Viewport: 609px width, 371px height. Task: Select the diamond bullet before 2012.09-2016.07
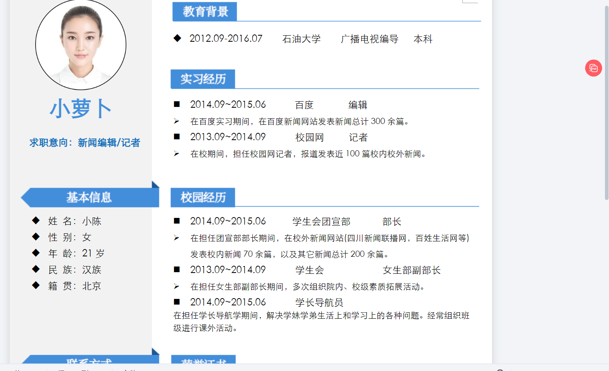coord(177,38)
